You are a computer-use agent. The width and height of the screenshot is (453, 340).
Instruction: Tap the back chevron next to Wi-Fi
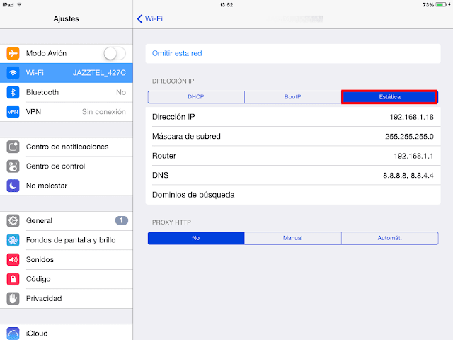140,19
